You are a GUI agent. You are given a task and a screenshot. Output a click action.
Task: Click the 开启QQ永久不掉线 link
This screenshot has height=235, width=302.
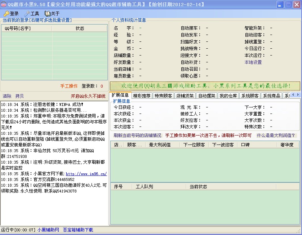tap(88, 96)
